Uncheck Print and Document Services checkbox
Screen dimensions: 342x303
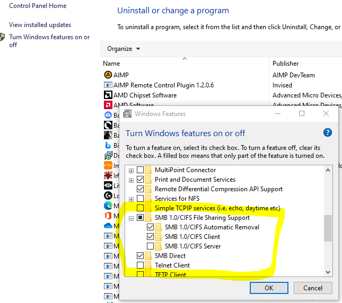coord(140,180)
